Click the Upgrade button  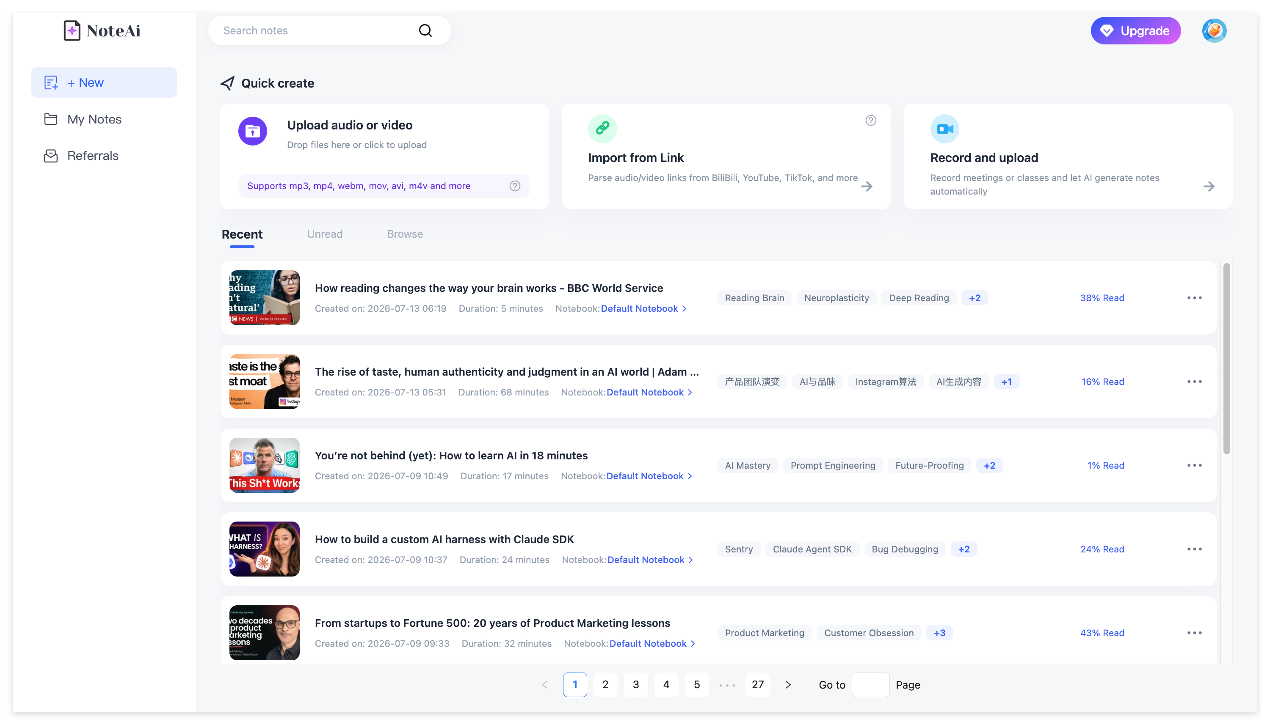coord(1135,31)
